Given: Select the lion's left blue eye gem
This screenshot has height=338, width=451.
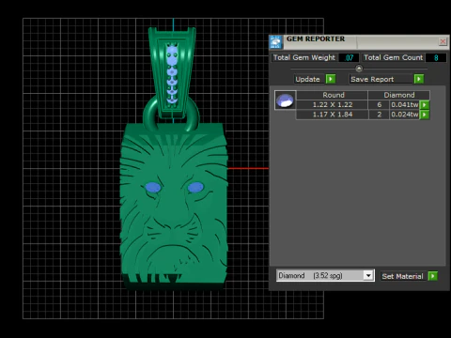Looking at the screenshot, I should click(x=153, y=188).
